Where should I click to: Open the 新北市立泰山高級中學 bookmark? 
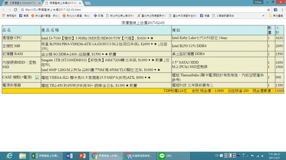[120, 15]
